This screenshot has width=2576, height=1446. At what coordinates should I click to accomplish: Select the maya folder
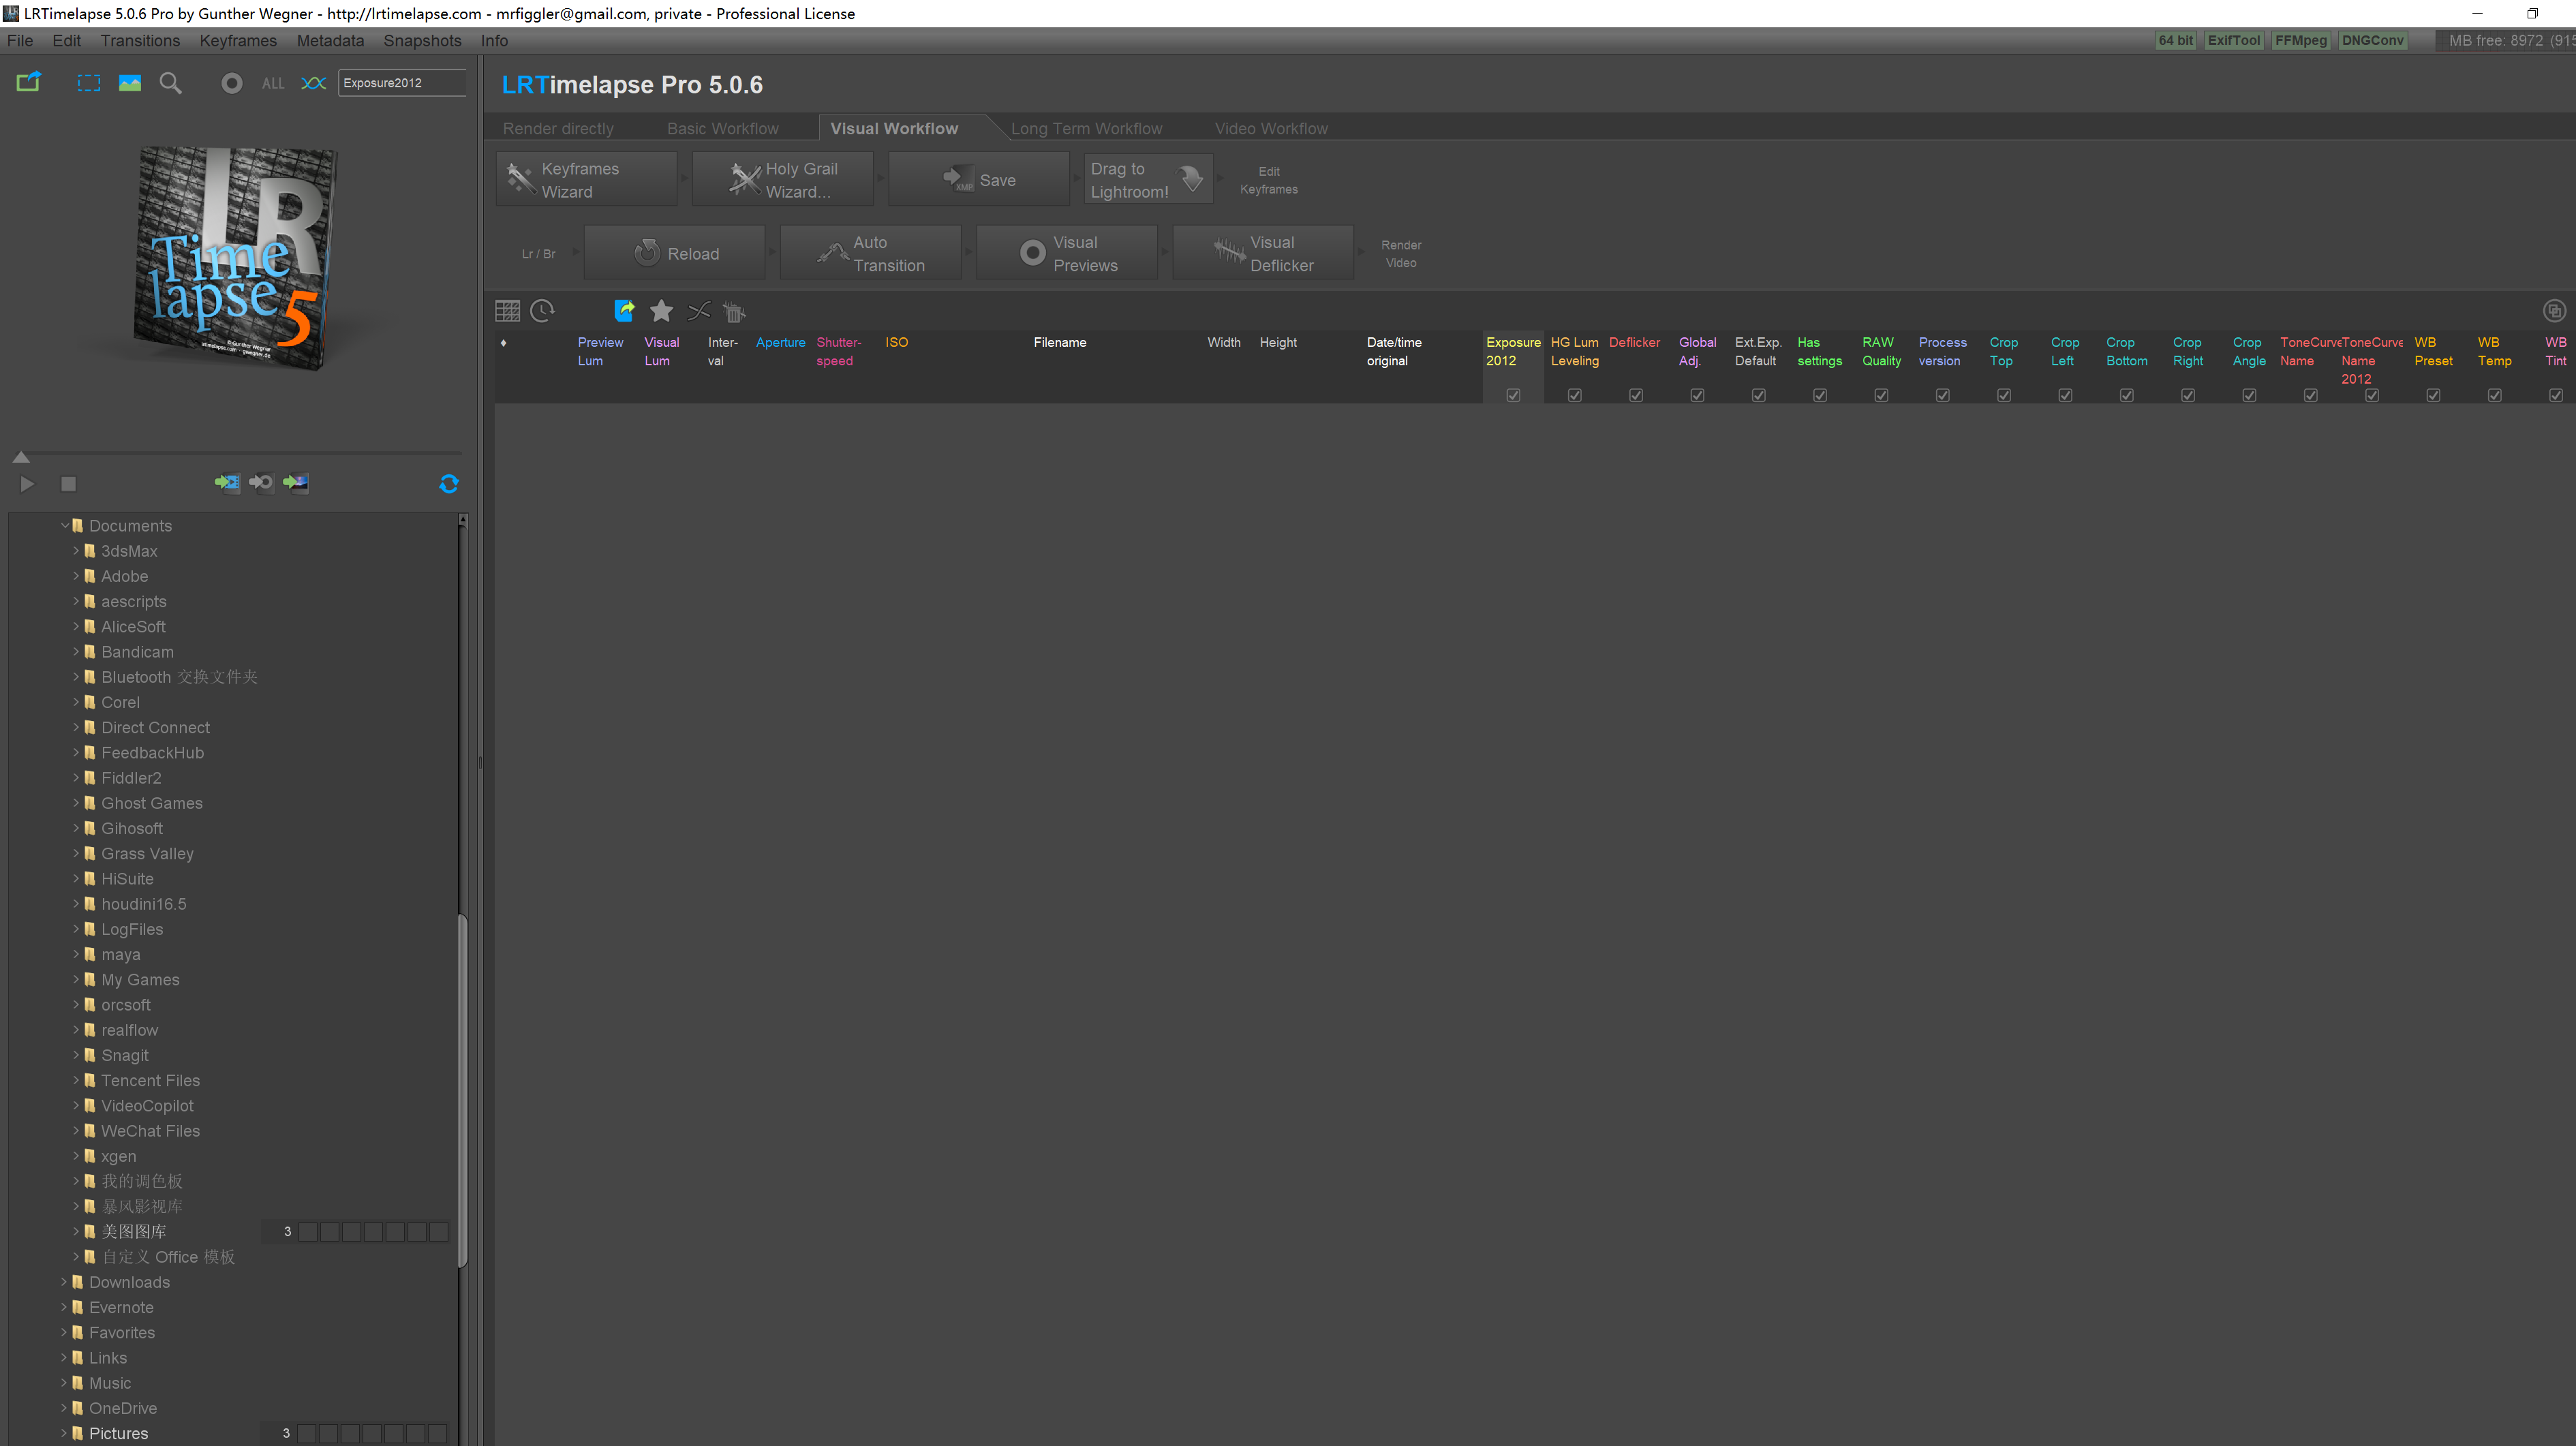(120, 954)
